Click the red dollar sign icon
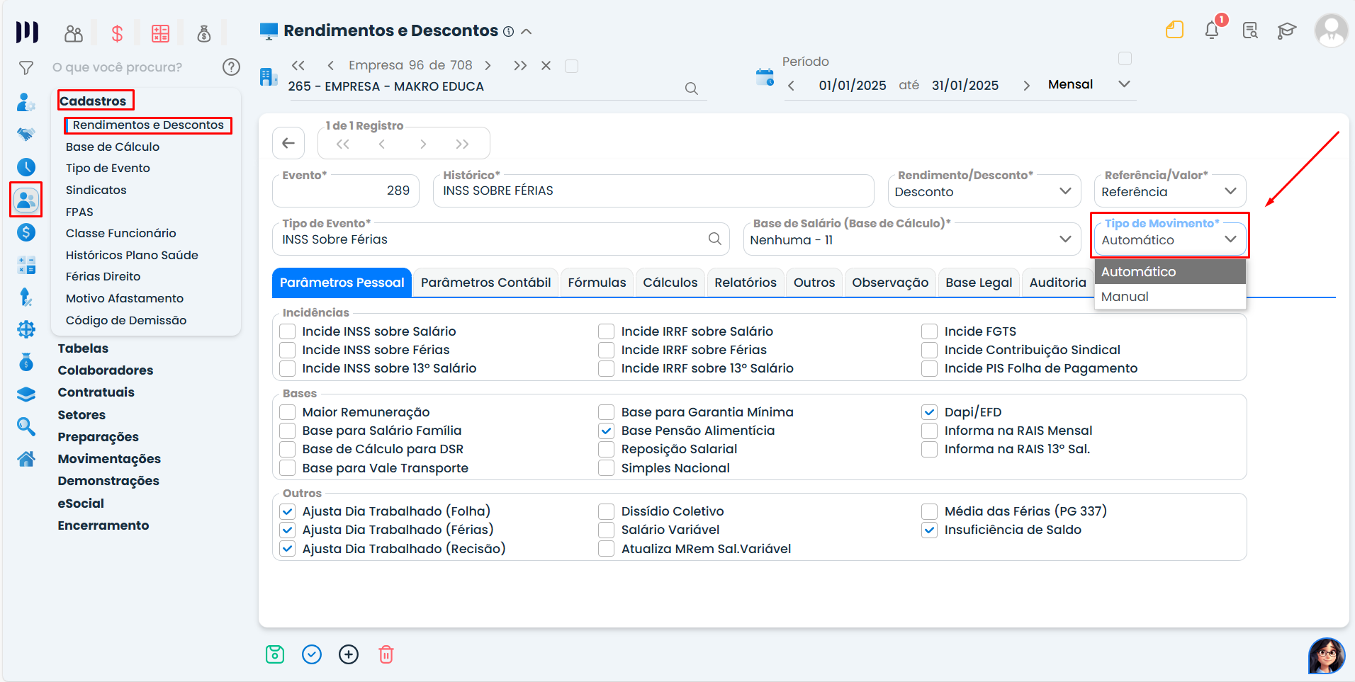This screenshot has height=682, width=1355. [x=118, y=33]
